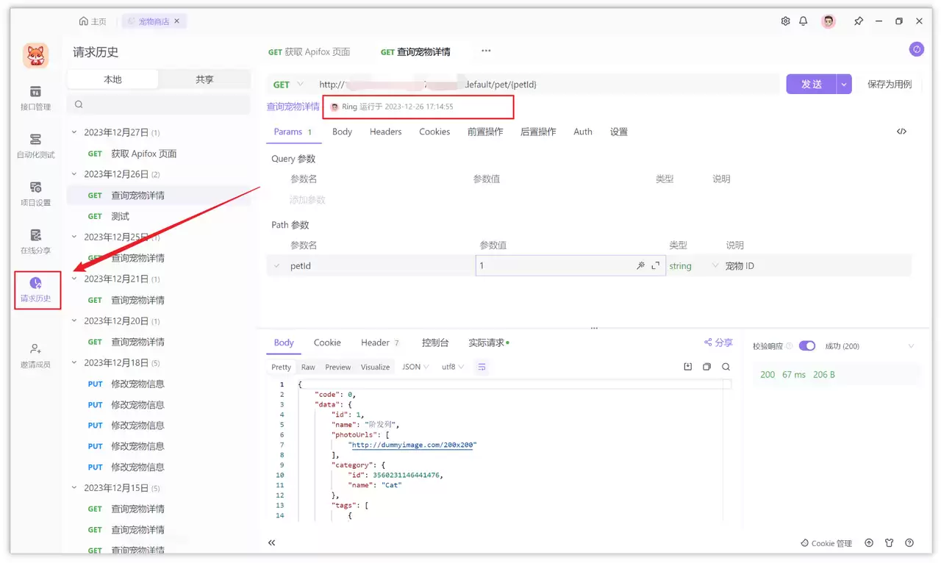Open the 请求历史 sidebar section
This screenshot has height=563, width=941.
(x=35, y=290)
